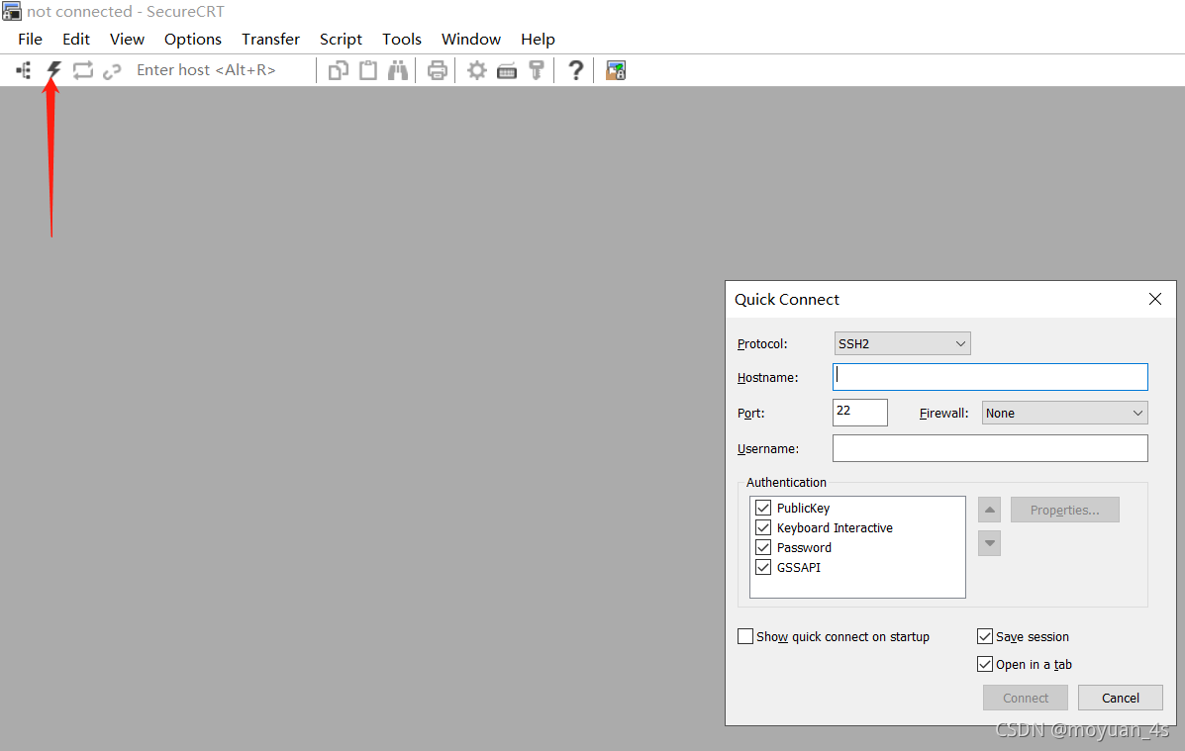1185x751 pixels.
Task: Click the SecureFX toolbar icon
Action: (615, 70)
